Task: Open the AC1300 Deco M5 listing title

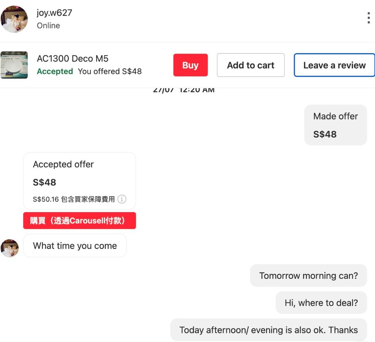Action: tap(73, 59)
